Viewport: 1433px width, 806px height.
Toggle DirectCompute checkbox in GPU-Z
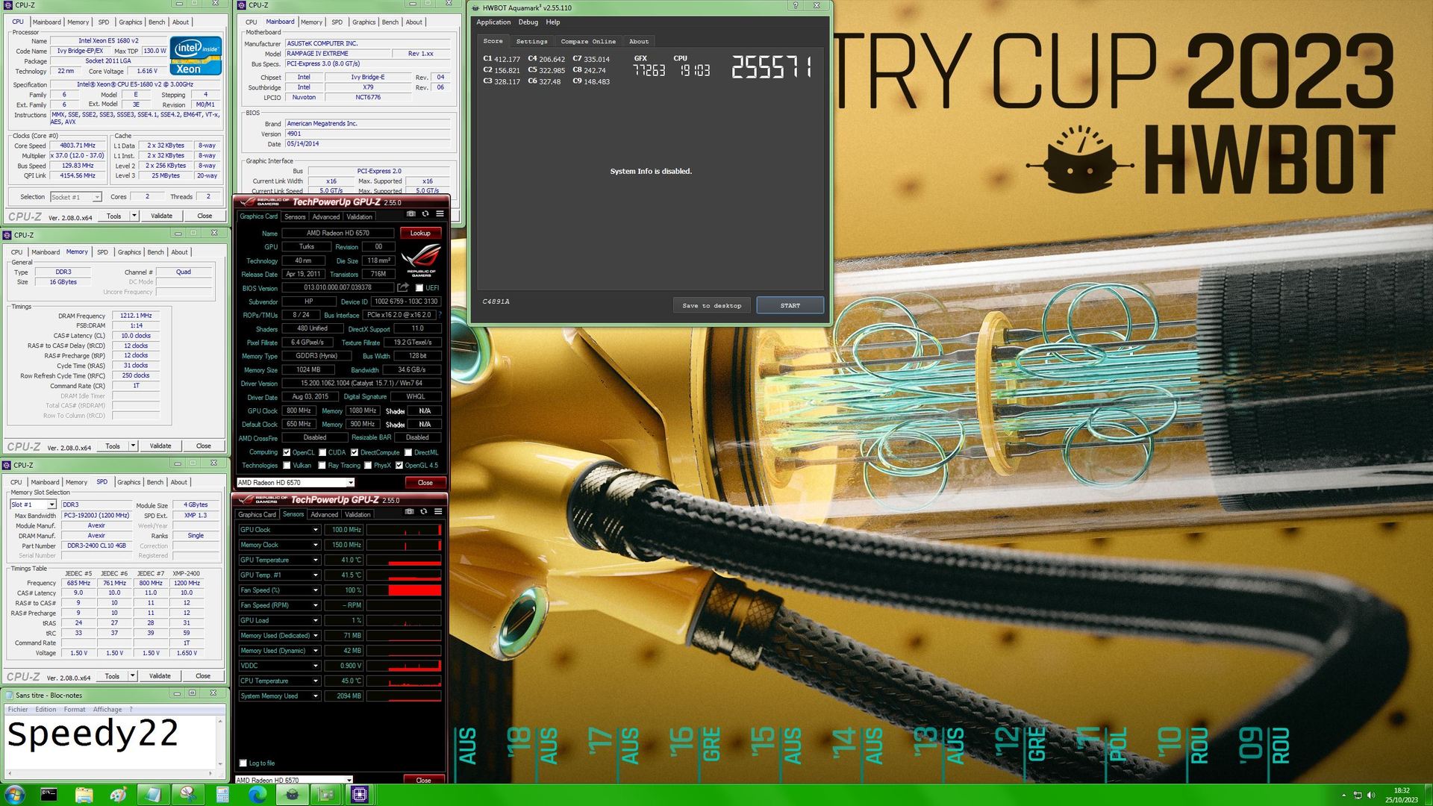point(355,452)
